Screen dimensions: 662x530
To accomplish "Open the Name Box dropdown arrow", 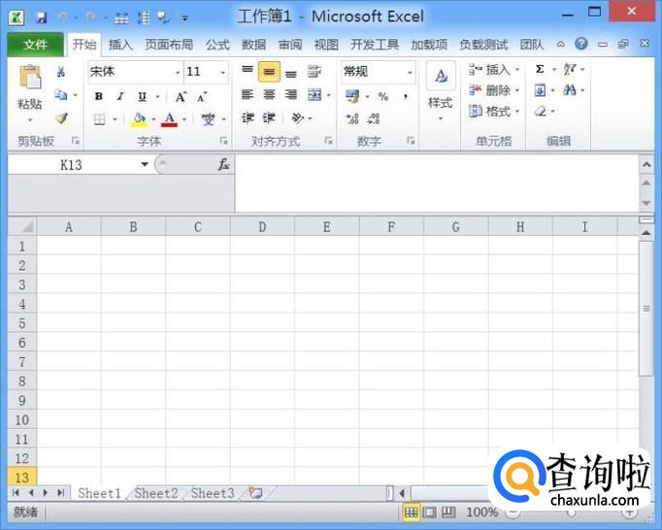I will click(145, 165).
